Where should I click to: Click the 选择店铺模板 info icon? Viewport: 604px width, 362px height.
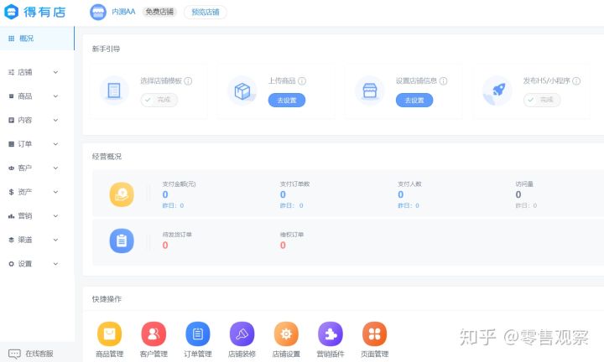tap(188, 81)
